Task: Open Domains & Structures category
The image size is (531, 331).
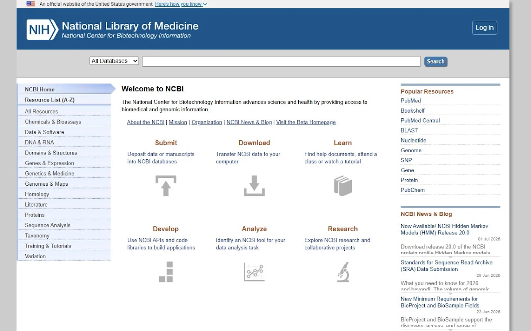Action: [64, 153]
